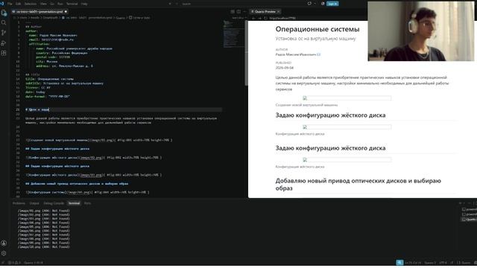477x268 pixels.
Task: Open the Go menu
Action: (51, 4)
